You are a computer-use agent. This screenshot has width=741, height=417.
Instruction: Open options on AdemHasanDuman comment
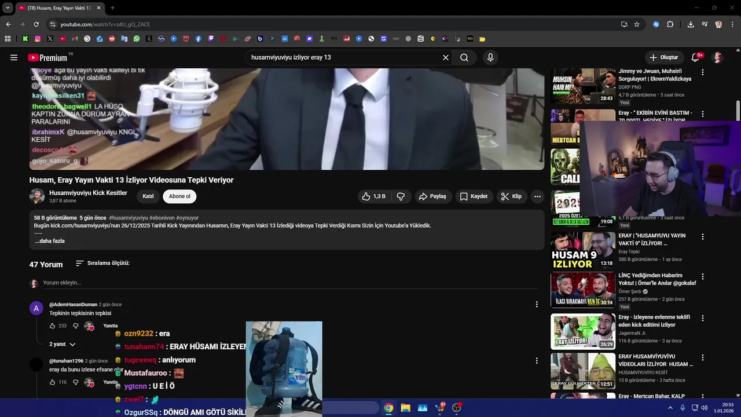(x=537, y=304)
